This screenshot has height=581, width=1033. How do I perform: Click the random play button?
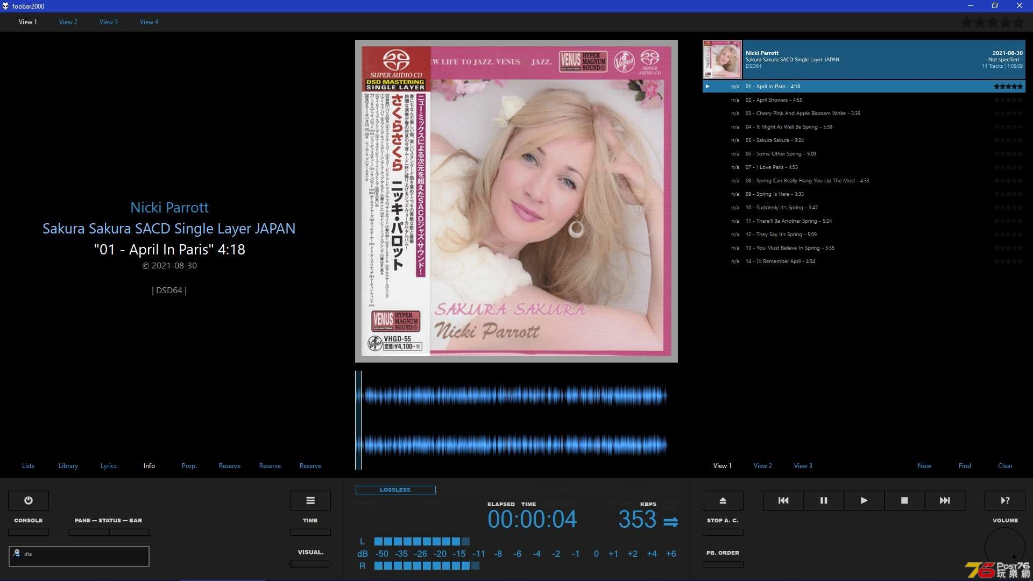point(1005,500)
